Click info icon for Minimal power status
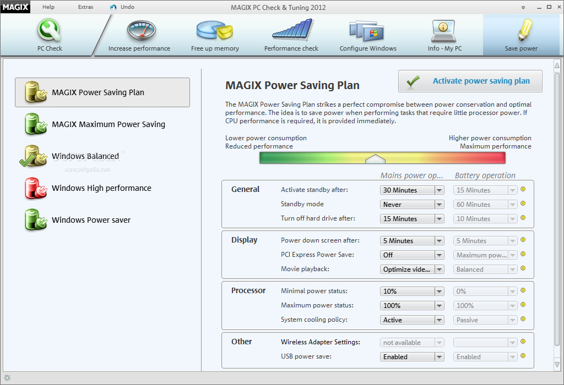The image size is (564, 385). [x=523, y=290]
